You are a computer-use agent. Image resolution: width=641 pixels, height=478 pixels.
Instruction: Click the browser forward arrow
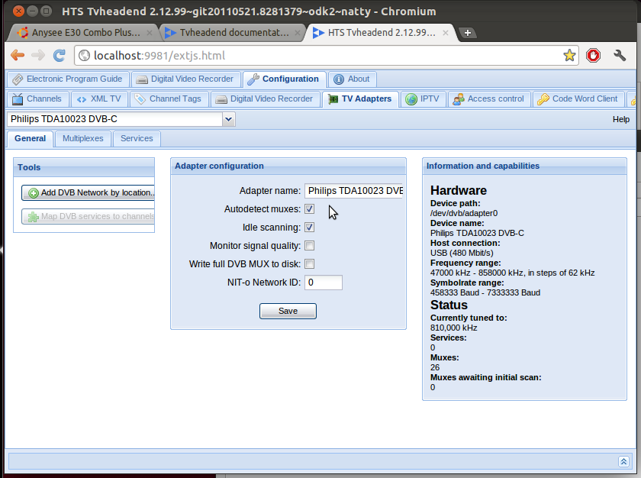(x=38, y=55)
